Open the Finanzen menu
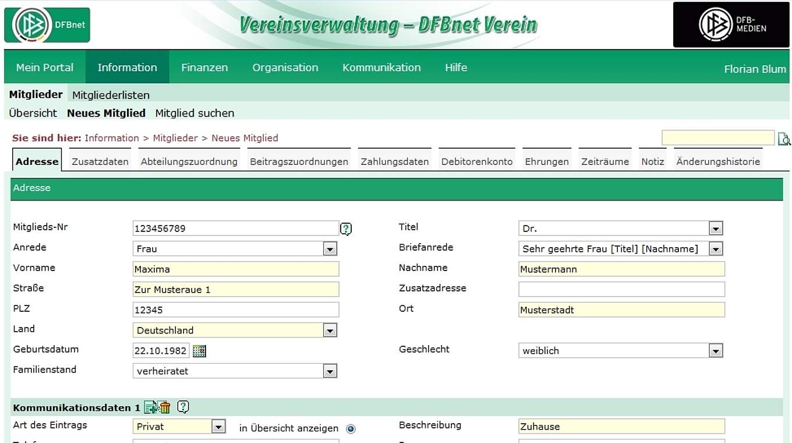This screenshot has height=443, width=792. click(x=204, y=68)
